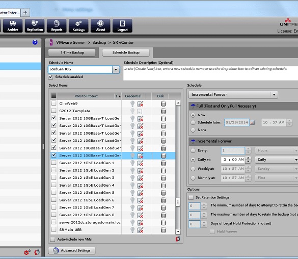Image resolution: width=298 pixels, height=259 pixels.
Task: Enable Set Retention Settings checkbox
Action: 191,197
